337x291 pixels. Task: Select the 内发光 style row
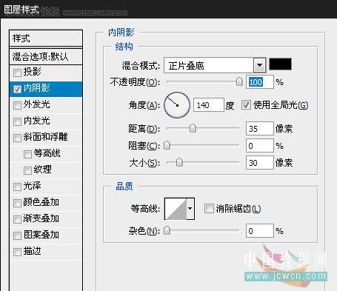point(46,121)
